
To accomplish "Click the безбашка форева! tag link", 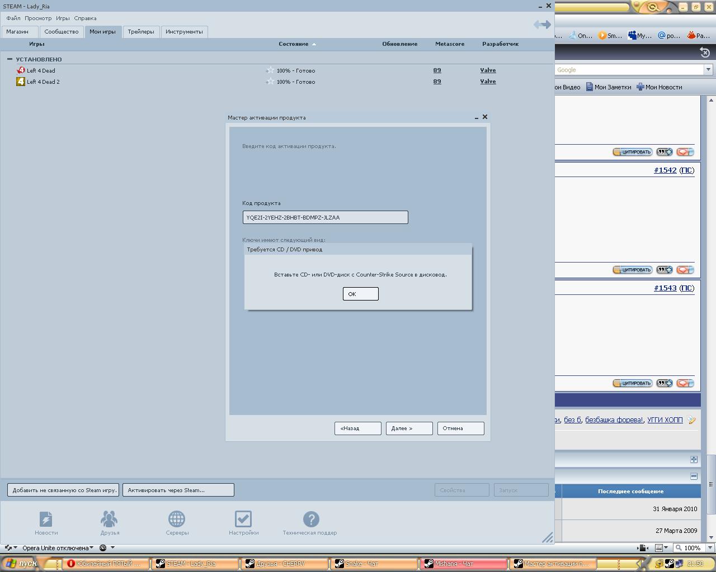I will [614, 420].
